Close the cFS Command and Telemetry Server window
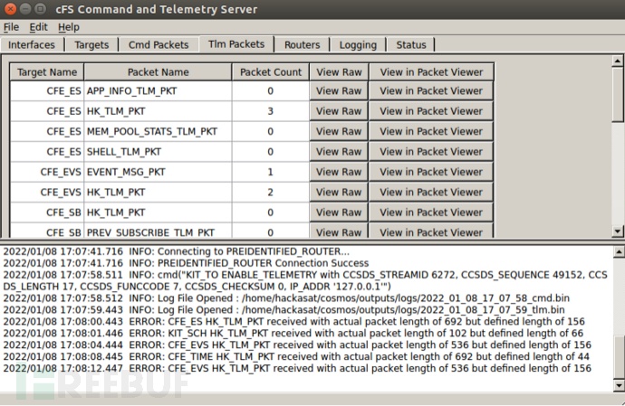This screenshot has height=406, width=625. point(10,9)
